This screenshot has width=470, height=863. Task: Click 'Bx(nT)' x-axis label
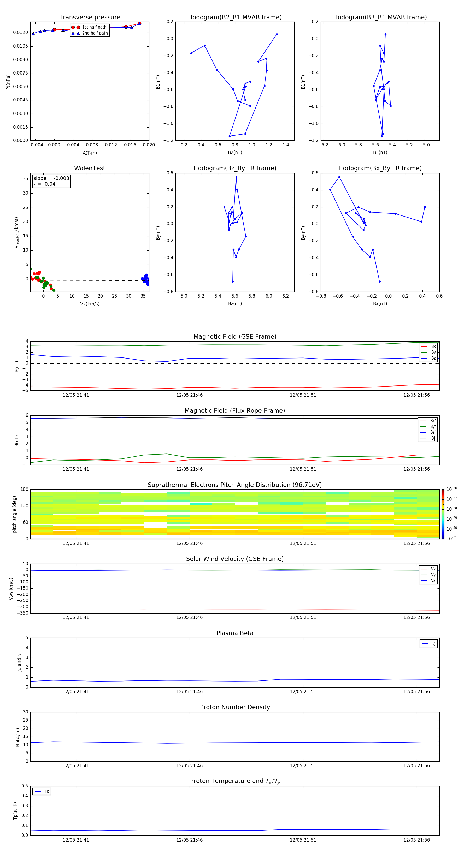pyautogui.click(x=380, y=304)
